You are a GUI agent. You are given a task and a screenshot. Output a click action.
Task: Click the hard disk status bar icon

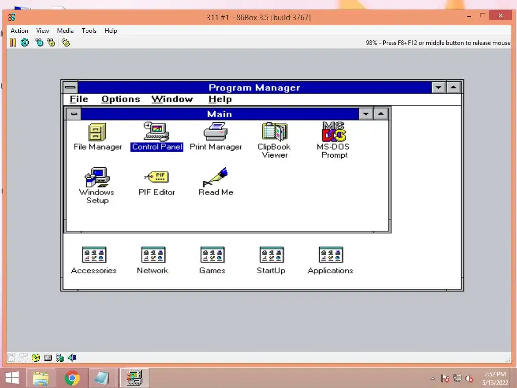(x=48, y=358)
